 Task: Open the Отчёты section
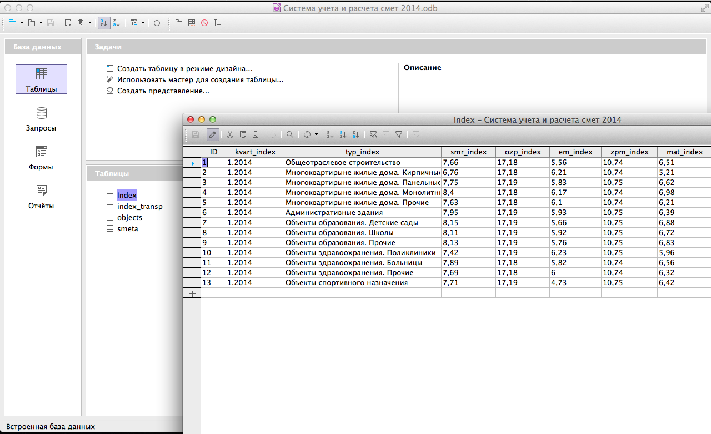[41, 197]
